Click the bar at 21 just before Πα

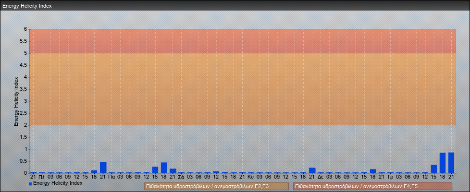click(103, 167)
